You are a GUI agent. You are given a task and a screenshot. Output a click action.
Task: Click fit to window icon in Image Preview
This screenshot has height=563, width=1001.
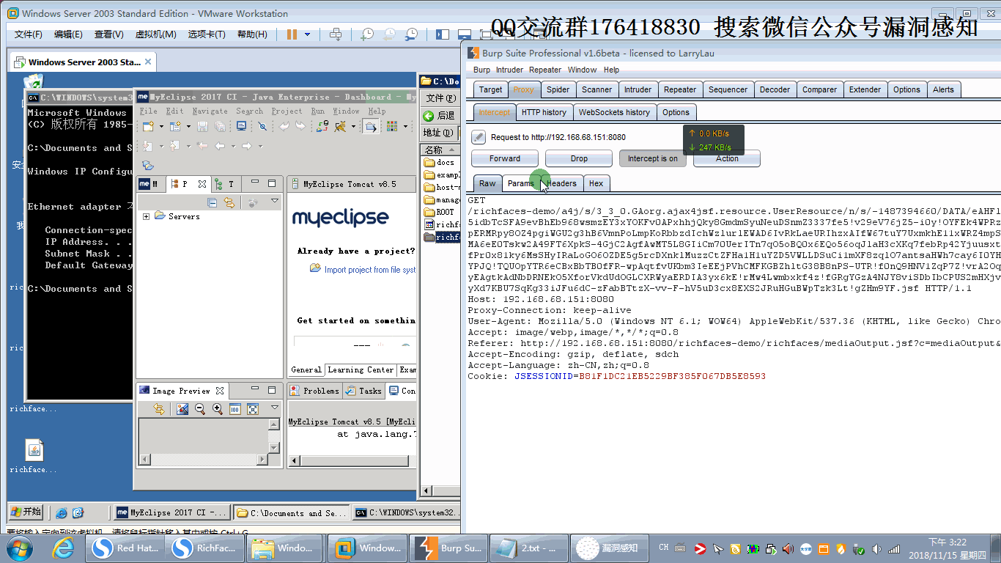point(253,409)
